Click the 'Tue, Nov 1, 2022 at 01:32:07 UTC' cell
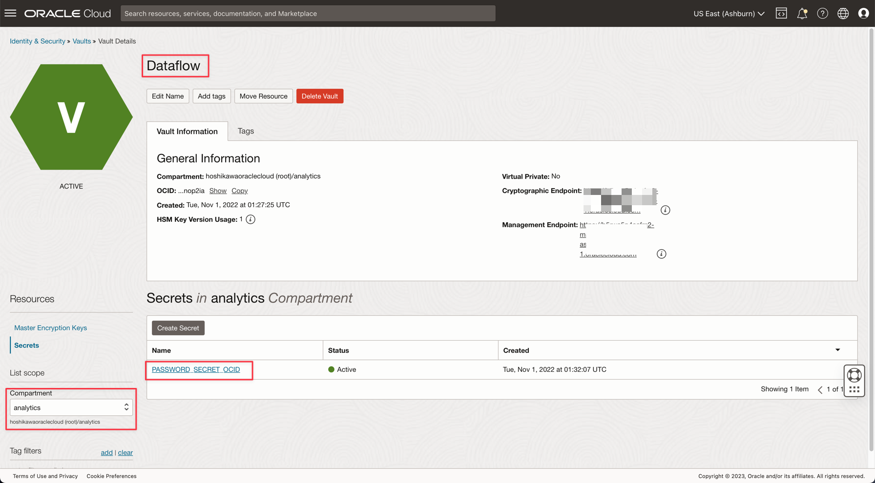Viewport: 875px width, 483px height. tap(555, 369)
